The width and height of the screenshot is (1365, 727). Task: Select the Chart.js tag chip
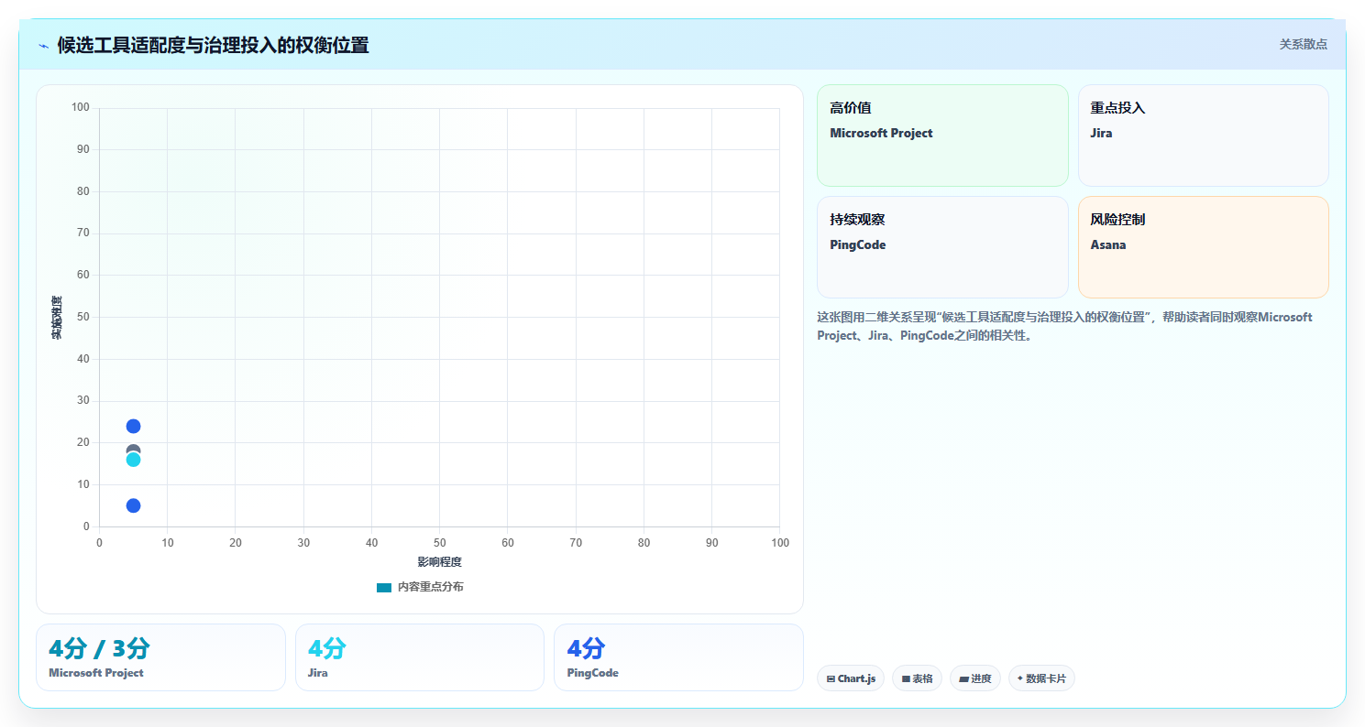[x=851, y=678]
